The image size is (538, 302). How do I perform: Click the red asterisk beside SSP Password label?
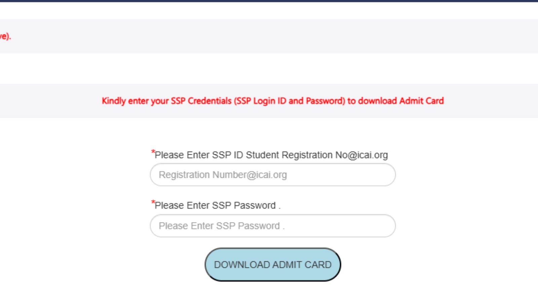[x=153, y=202]
